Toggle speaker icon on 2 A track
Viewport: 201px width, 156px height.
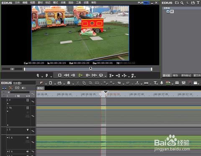coord(28,151)
